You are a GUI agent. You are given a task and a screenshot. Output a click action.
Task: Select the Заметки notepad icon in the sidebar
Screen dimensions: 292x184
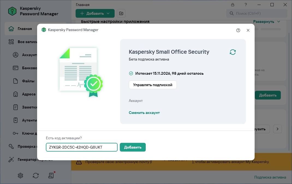tap(16, 107)
